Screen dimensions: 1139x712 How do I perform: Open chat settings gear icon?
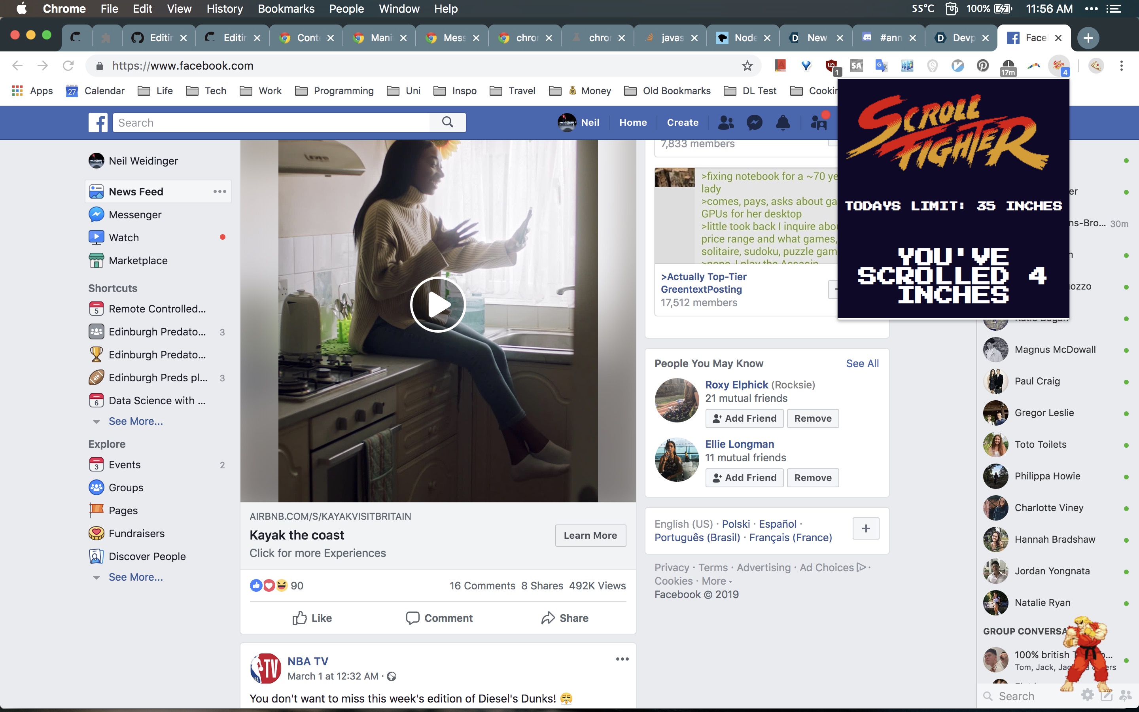[x=1087, y=695]
